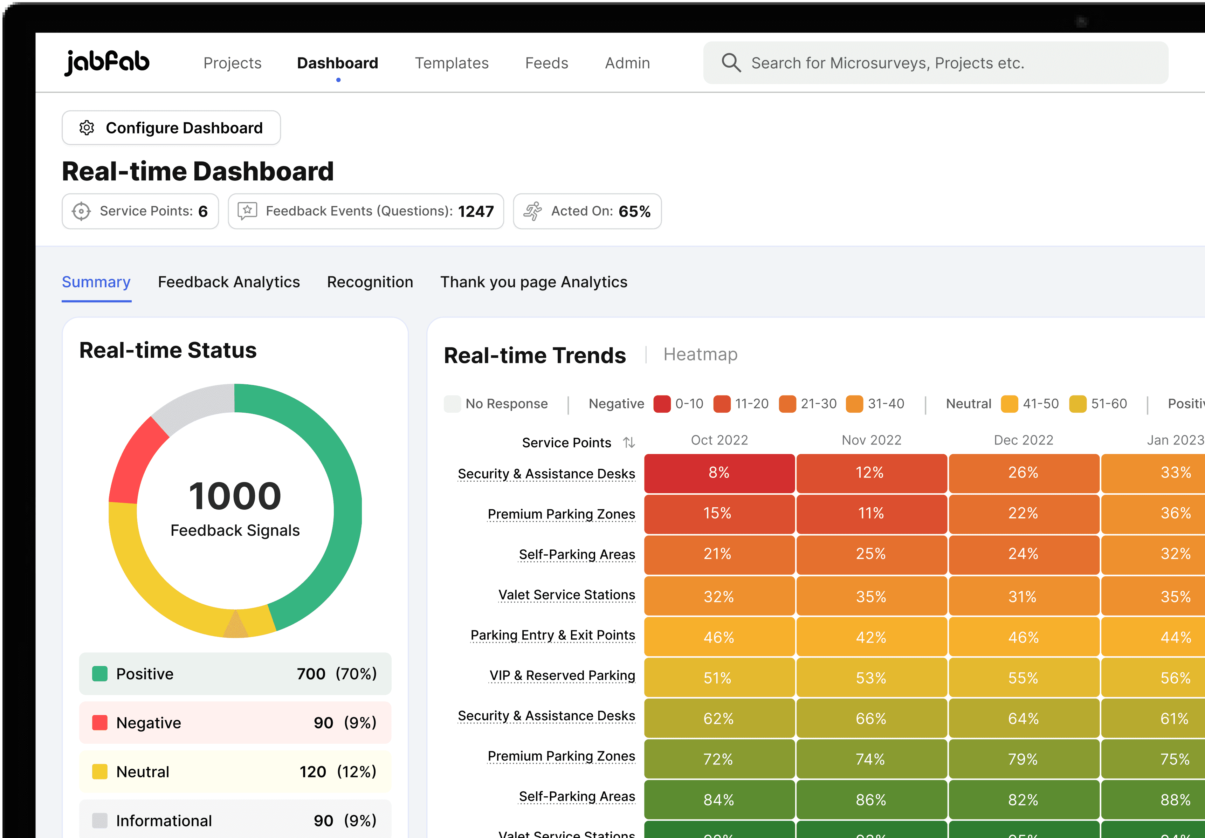Select the 8% Oct 2022 heatmap cell

click(x=719, y=473)
